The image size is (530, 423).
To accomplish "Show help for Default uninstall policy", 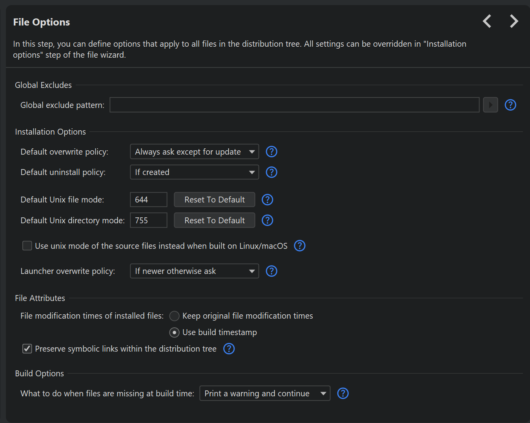I will [x=271, y=172].
